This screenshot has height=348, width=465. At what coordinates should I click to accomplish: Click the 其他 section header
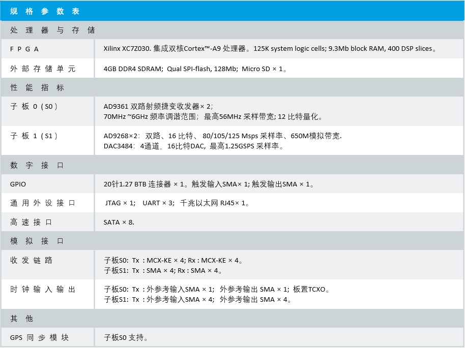tap(22, 319)
